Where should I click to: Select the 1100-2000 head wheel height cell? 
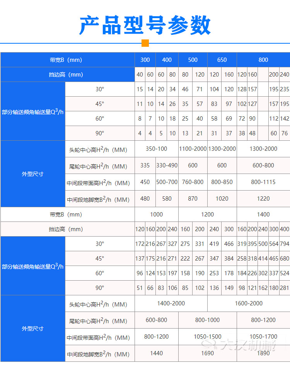[193, 149]
